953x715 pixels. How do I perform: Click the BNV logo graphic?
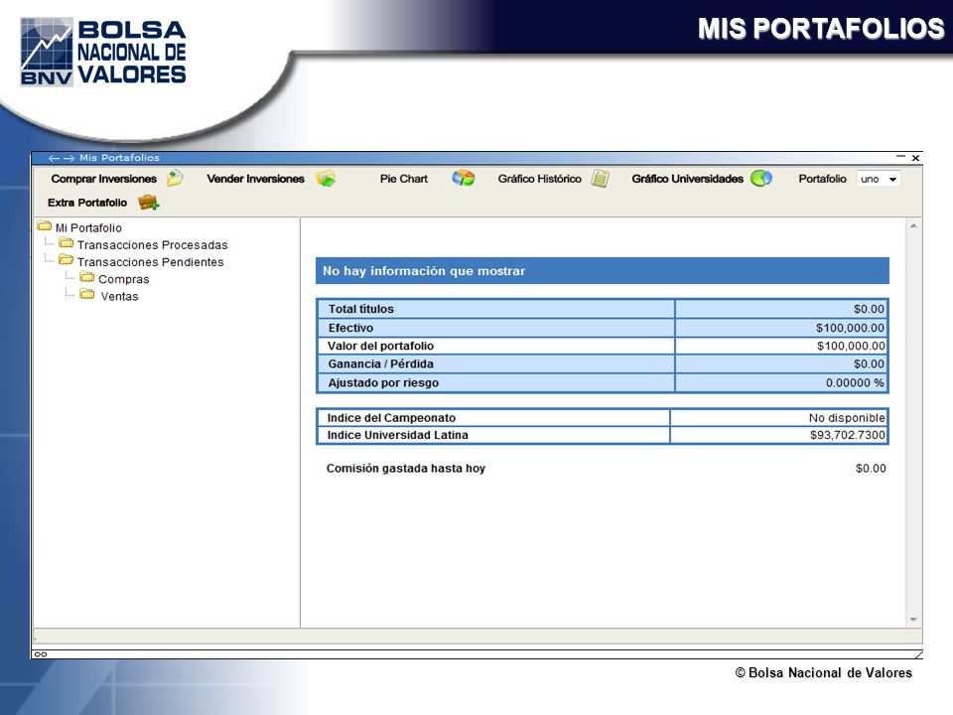click(47, 52)
